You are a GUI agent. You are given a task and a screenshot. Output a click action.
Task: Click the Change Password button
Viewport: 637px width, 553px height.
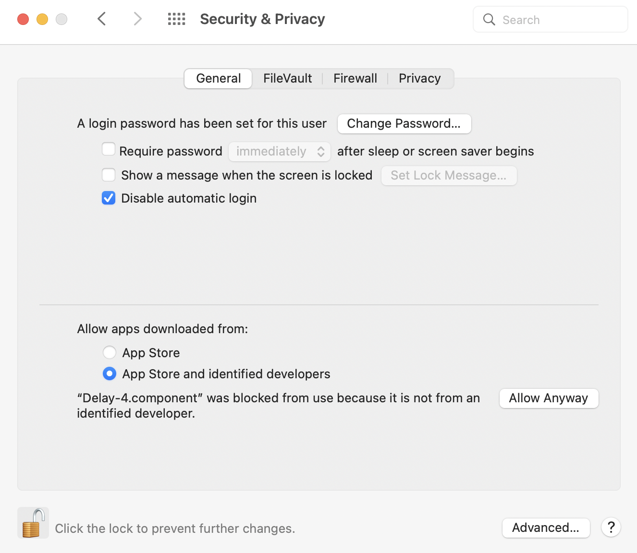coord(404,124)
